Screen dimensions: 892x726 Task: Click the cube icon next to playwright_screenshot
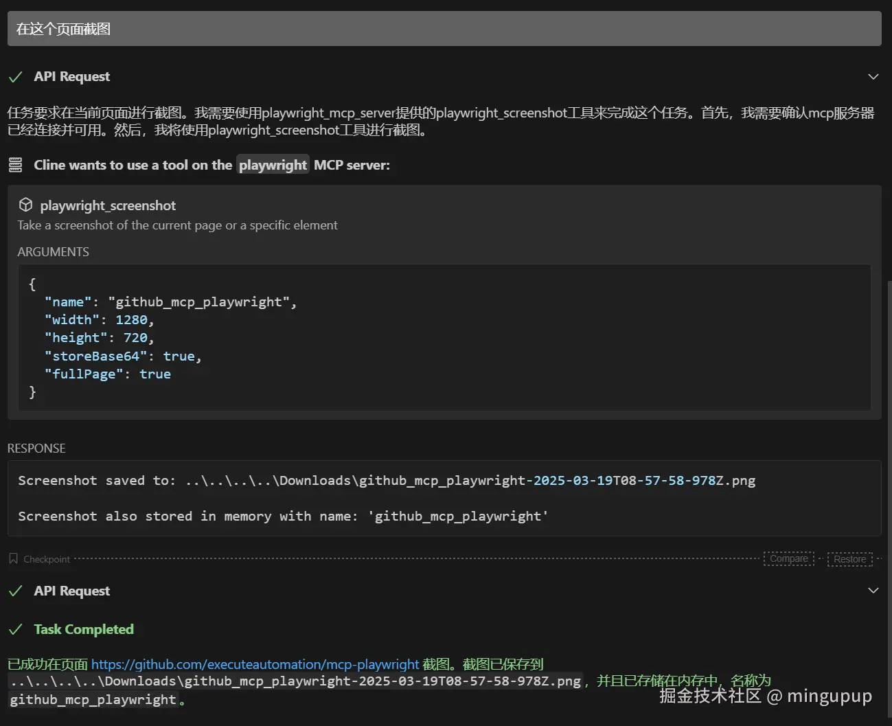click(26, 205)
